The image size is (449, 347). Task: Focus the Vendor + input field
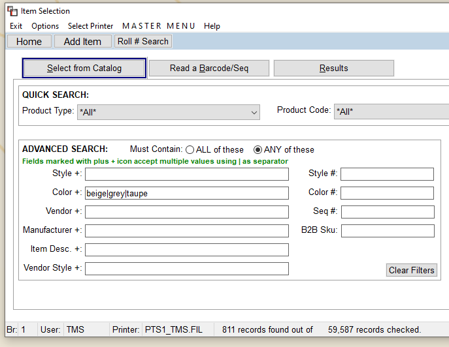coord(187,212)
